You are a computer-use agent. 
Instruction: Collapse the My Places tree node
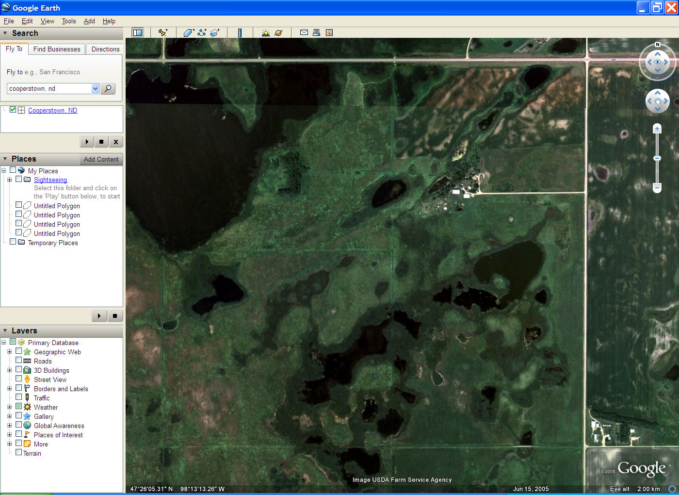coord(3,170)
